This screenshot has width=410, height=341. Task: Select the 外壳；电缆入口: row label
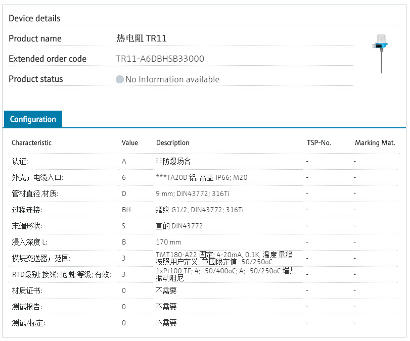37,177
